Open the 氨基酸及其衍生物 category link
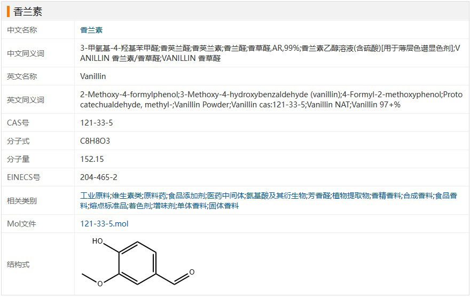This screenshot has height=297, width=470. point(276,196)
